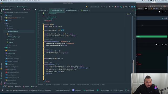Screen dimensions: 168x94
Task: Click Material Oceanic theme status entry
Action: tap(89, 90)
